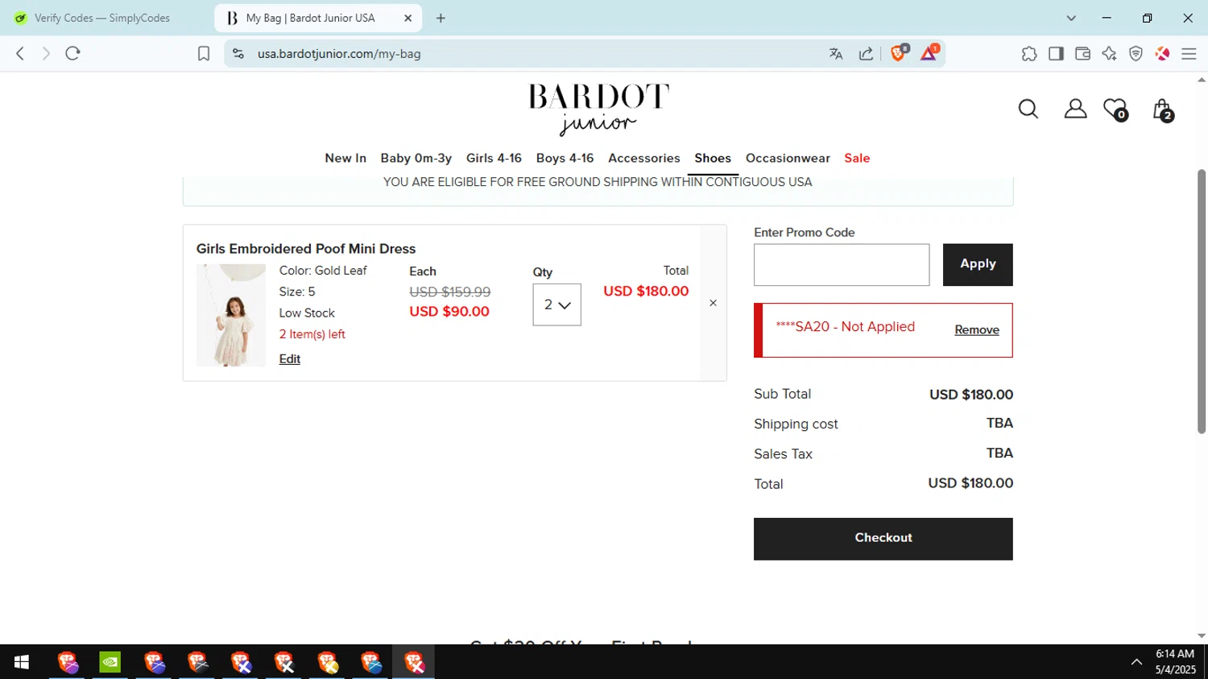Viewport: 1208px width, 679px height.
Task: Click the 2 Item(s) left text
Action: pyautogui.click(x=312, y=334)
